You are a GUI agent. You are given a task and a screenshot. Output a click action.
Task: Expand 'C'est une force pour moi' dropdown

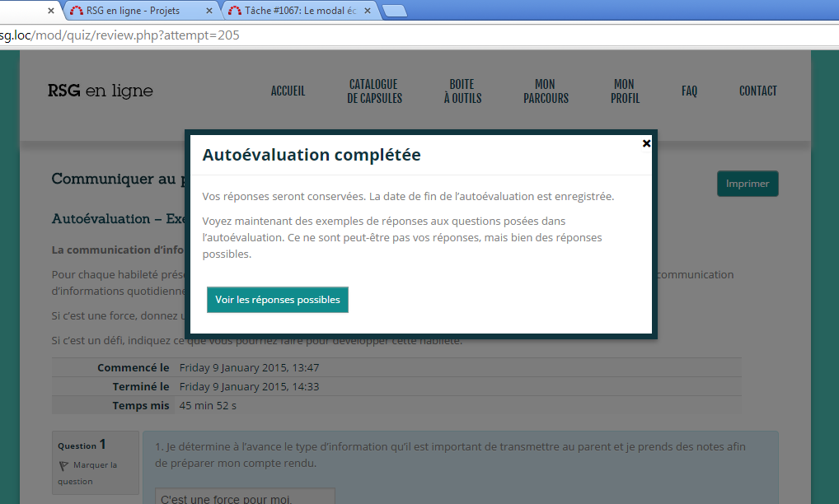[245, 498]
